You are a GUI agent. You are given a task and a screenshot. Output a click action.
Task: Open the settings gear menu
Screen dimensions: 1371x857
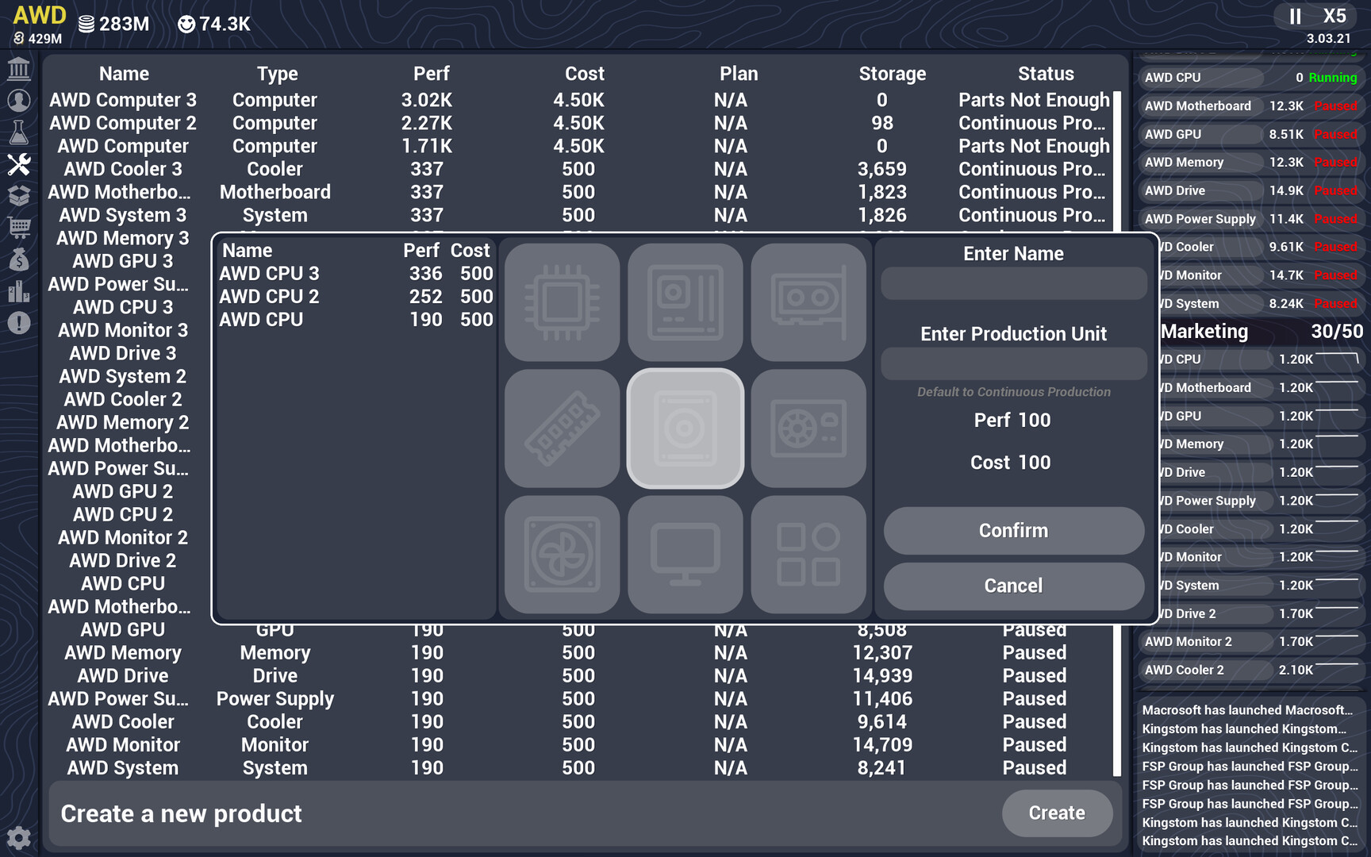pyautogui.click(x=19, y=837)
